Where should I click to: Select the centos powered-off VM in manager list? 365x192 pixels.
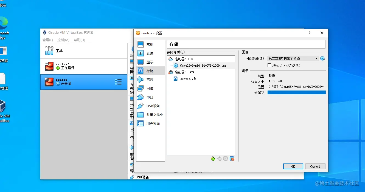click(84, 82)
